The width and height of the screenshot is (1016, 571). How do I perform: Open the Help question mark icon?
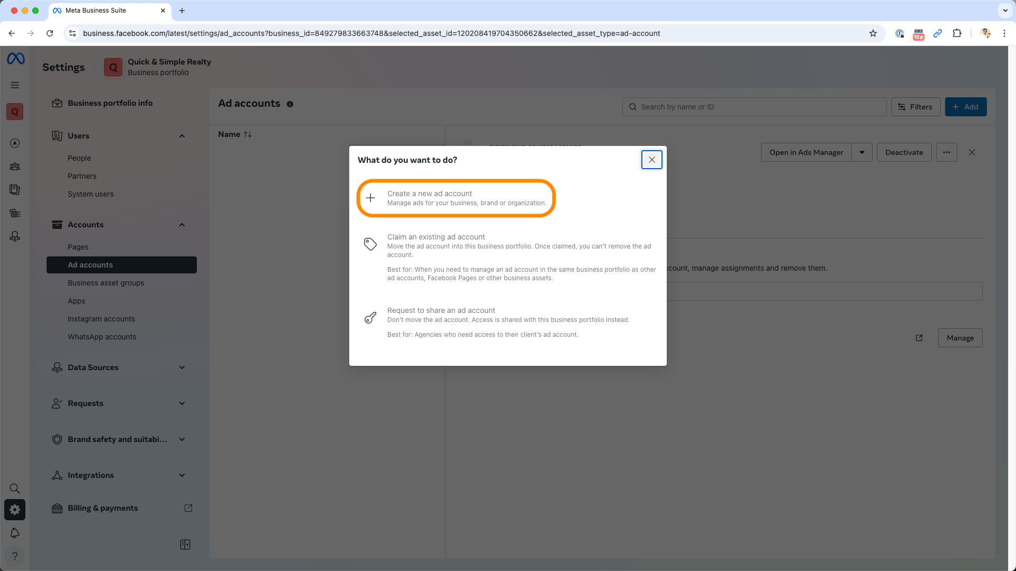[x=15, y=556]
